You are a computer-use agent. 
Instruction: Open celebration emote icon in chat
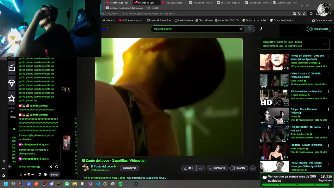pos(51,167)
